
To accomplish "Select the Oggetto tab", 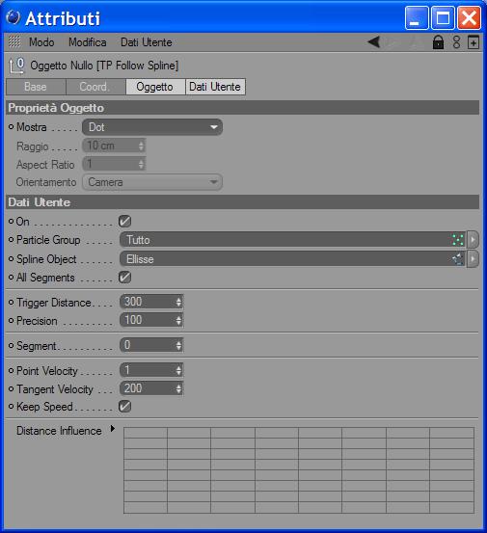I will [x=155, y=87].
